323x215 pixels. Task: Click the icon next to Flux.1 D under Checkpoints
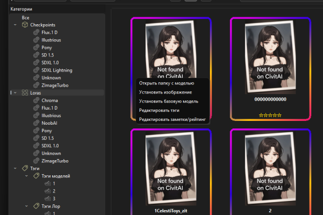click(36, 32)
